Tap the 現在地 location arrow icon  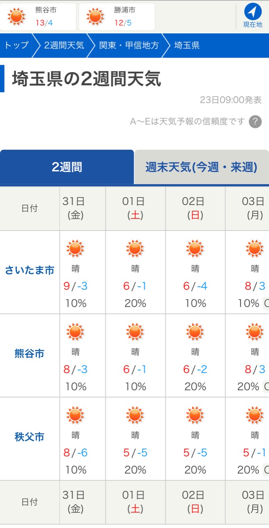coord(253,12)
